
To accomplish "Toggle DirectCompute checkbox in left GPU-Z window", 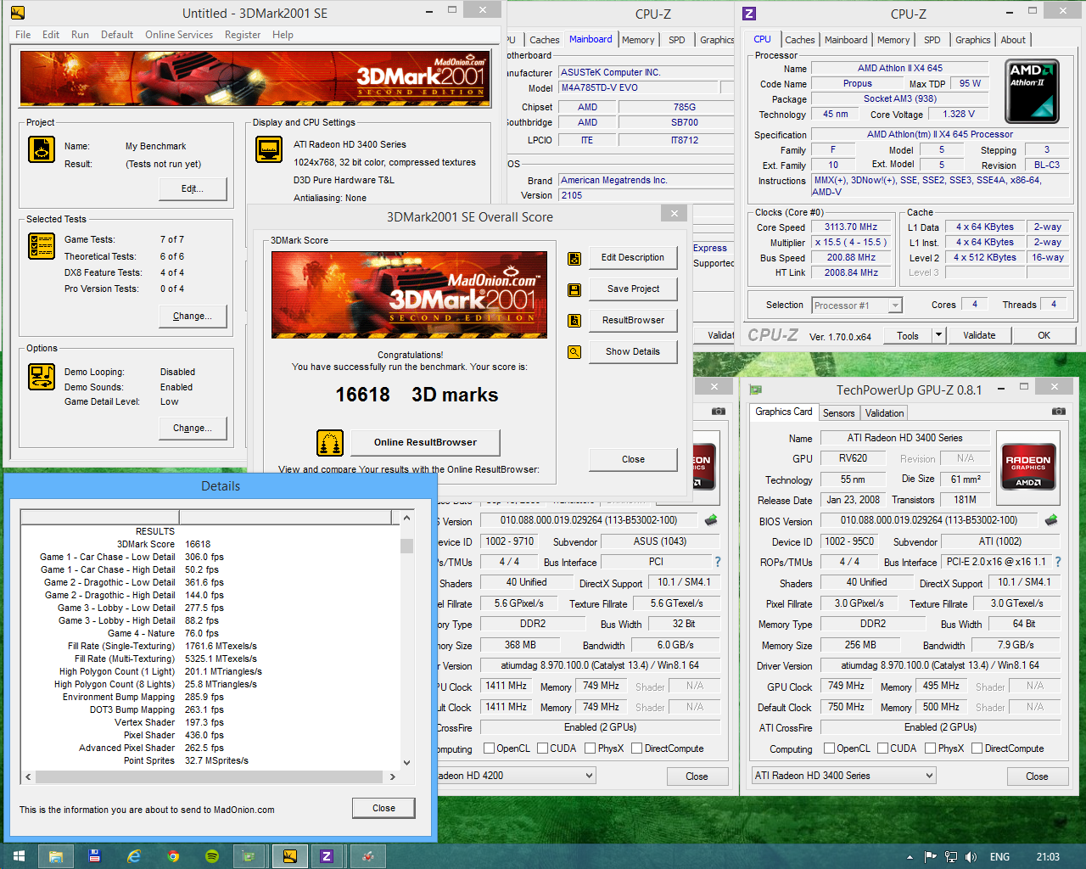I will coord(636,748).
